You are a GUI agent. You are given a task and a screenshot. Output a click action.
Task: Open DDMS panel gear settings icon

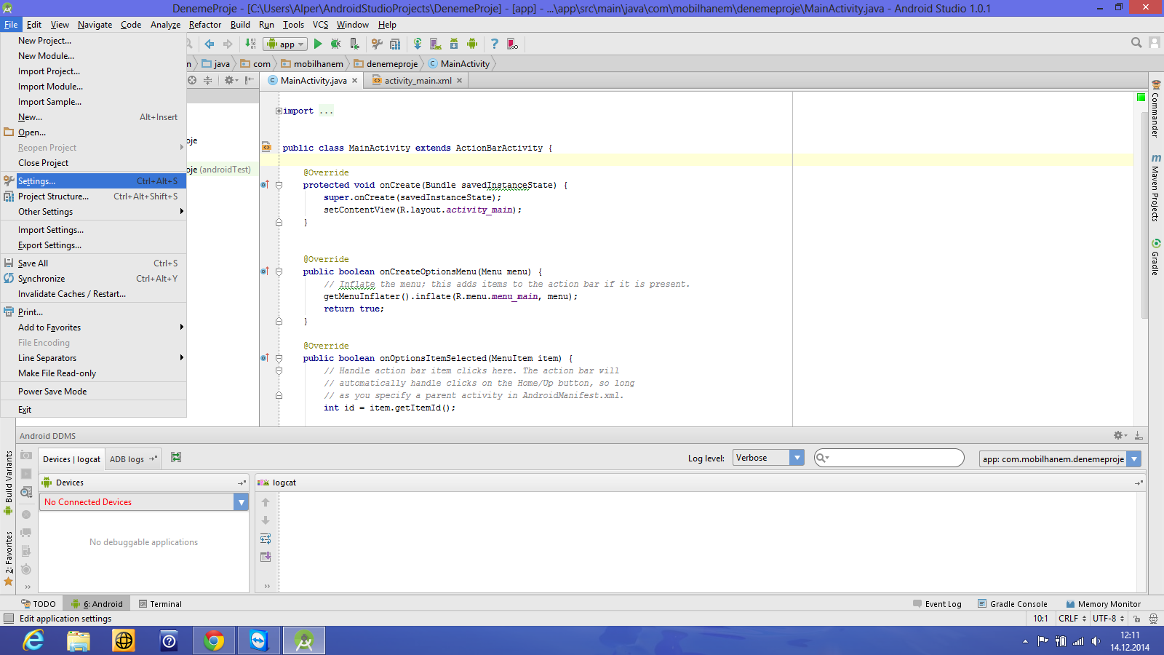pos(1120,435)
